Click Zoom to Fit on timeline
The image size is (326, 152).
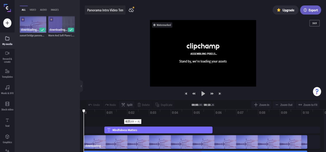pyautogui.click(x=308, y=105)
